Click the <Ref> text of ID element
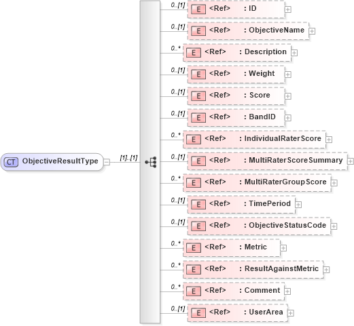Screen dimensions: 354x326 [x=219, y=8]
